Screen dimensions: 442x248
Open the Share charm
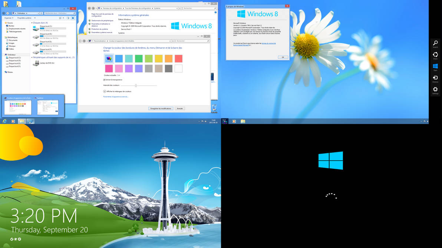[435, 54]
